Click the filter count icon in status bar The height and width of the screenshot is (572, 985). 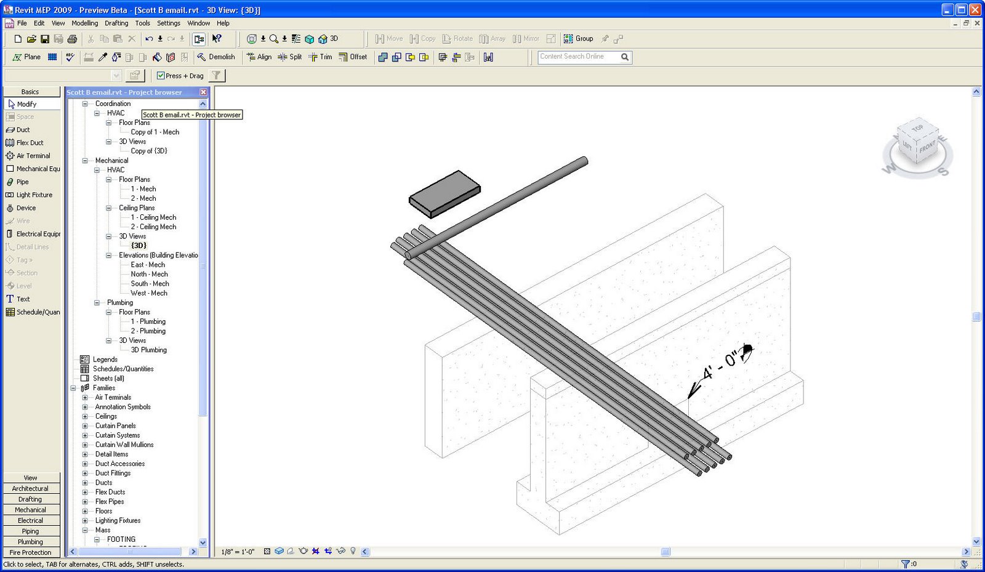pyautogui.click(x=909, y=564)
